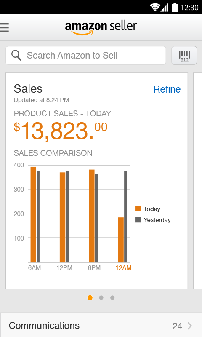The image size is (202, 337).
Task: Tap the barcode scanner icon
Action: pyautogui.click(x=184, y=56)
